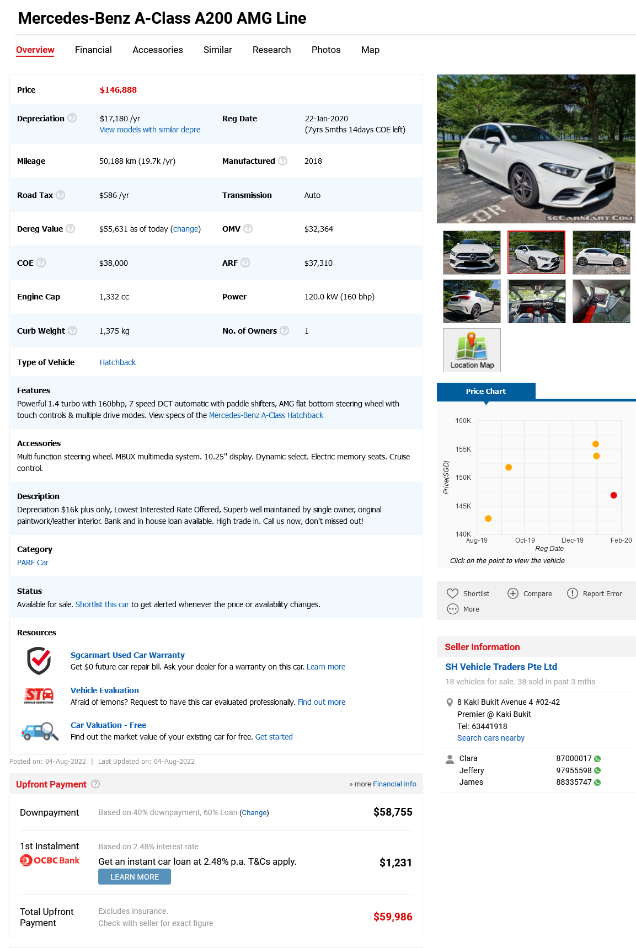Open SH Vehicle Traders Pte Ltd seller page

coord(501,667)
